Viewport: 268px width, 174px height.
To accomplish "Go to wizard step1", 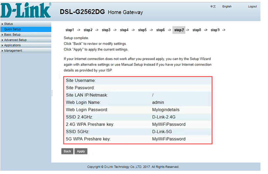I will [70, 30].
